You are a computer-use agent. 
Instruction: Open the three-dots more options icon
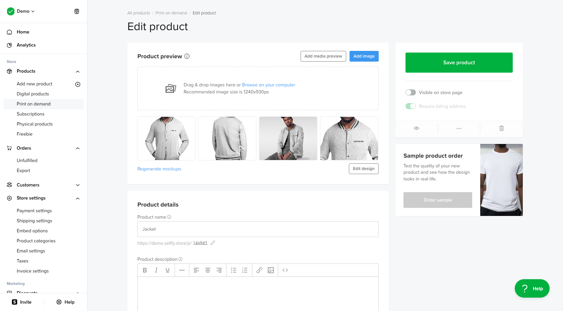click(x=459, y=128)
